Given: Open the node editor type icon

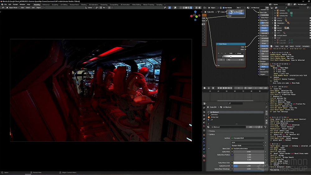Looking at the screenshot, I should pos(205,7).
